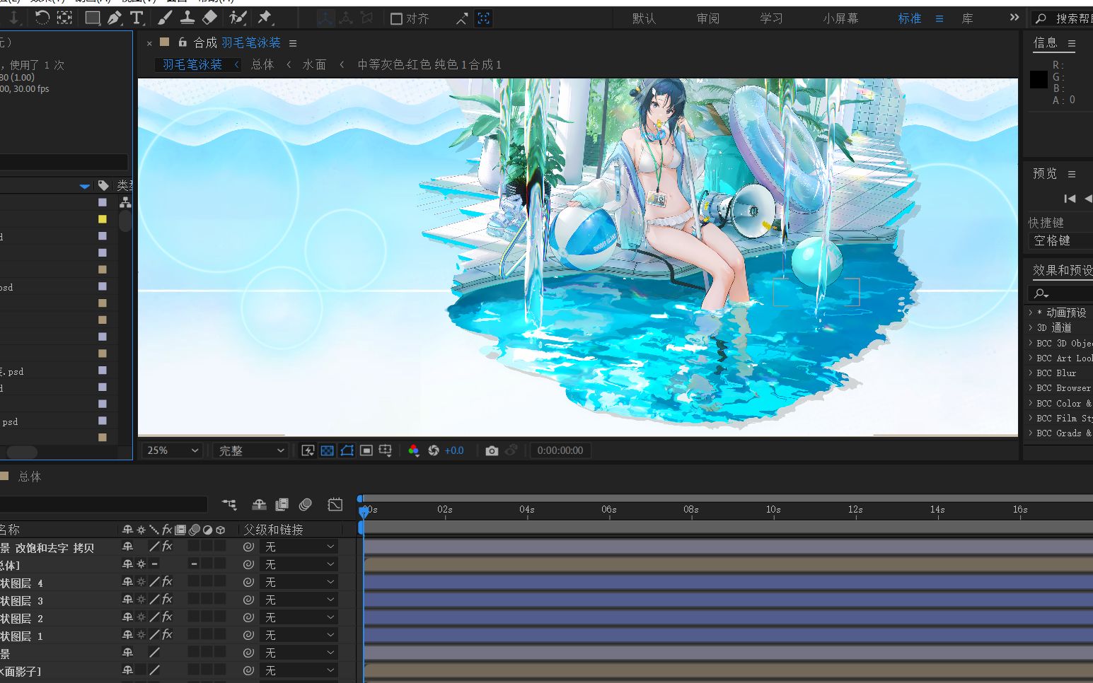This screenshot has width=1093, height=683.
Task: Click the black color sample in 信息 panel
Action: click(x=1039, y=80)
